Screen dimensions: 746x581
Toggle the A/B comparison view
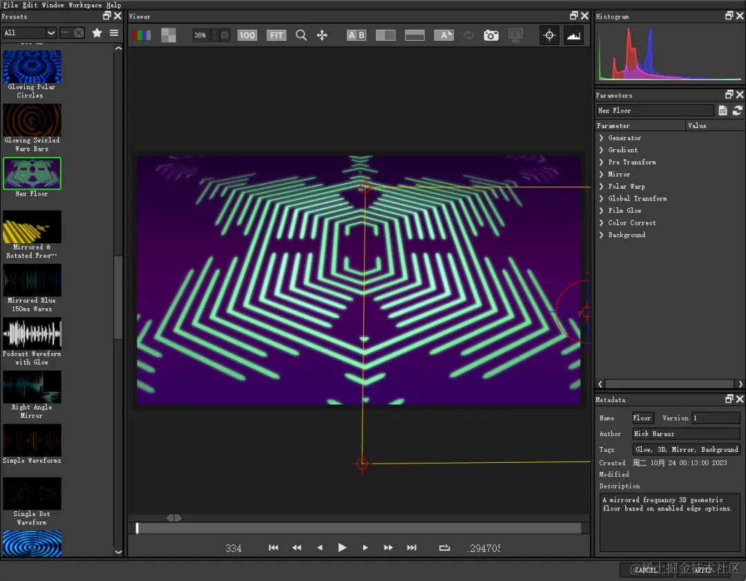pos(356,35)
